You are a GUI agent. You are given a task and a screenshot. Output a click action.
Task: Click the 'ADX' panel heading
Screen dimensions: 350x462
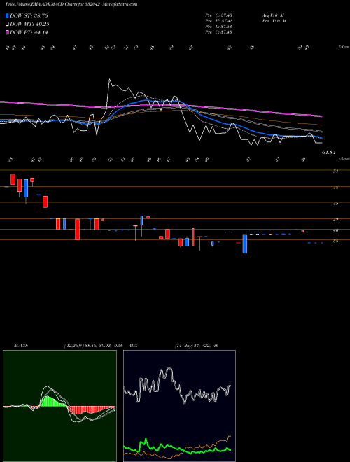(x=133, y=346)
